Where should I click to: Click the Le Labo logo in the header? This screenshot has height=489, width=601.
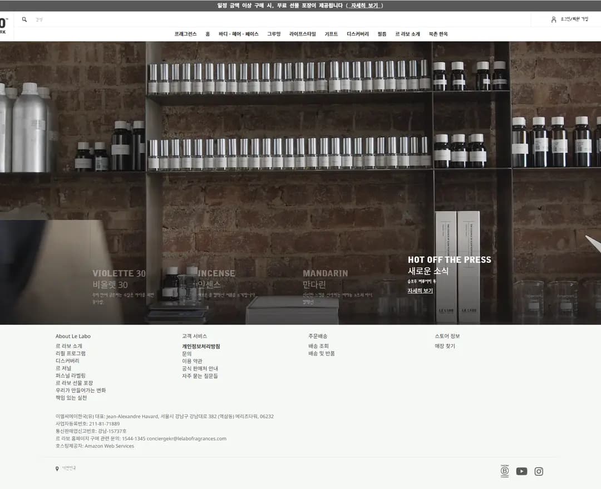point(3,26)
